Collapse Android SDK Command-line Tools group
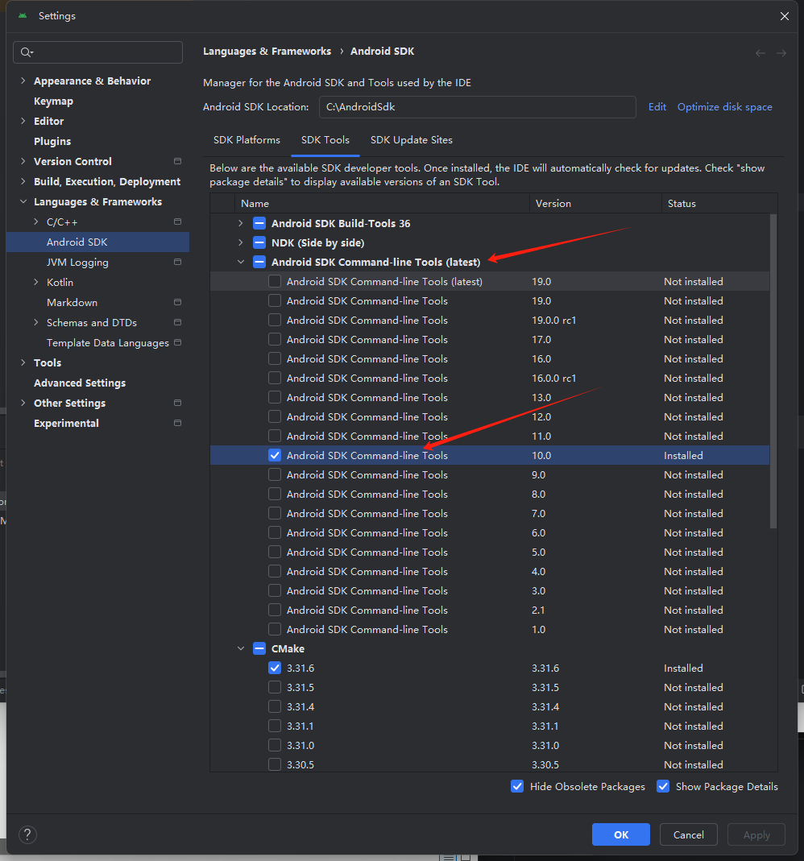Image resolution: width=804 pixels, height=861 pixels. 241,262
